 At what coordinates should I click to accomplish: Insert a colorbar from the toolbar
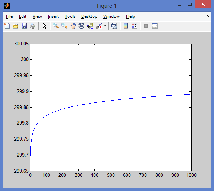(126, 26)
